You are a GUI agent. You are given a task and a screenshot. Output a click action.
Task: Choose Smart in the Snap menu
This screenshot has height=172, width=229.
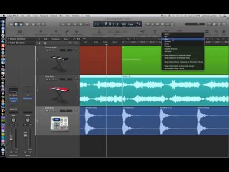pos(183,34)
